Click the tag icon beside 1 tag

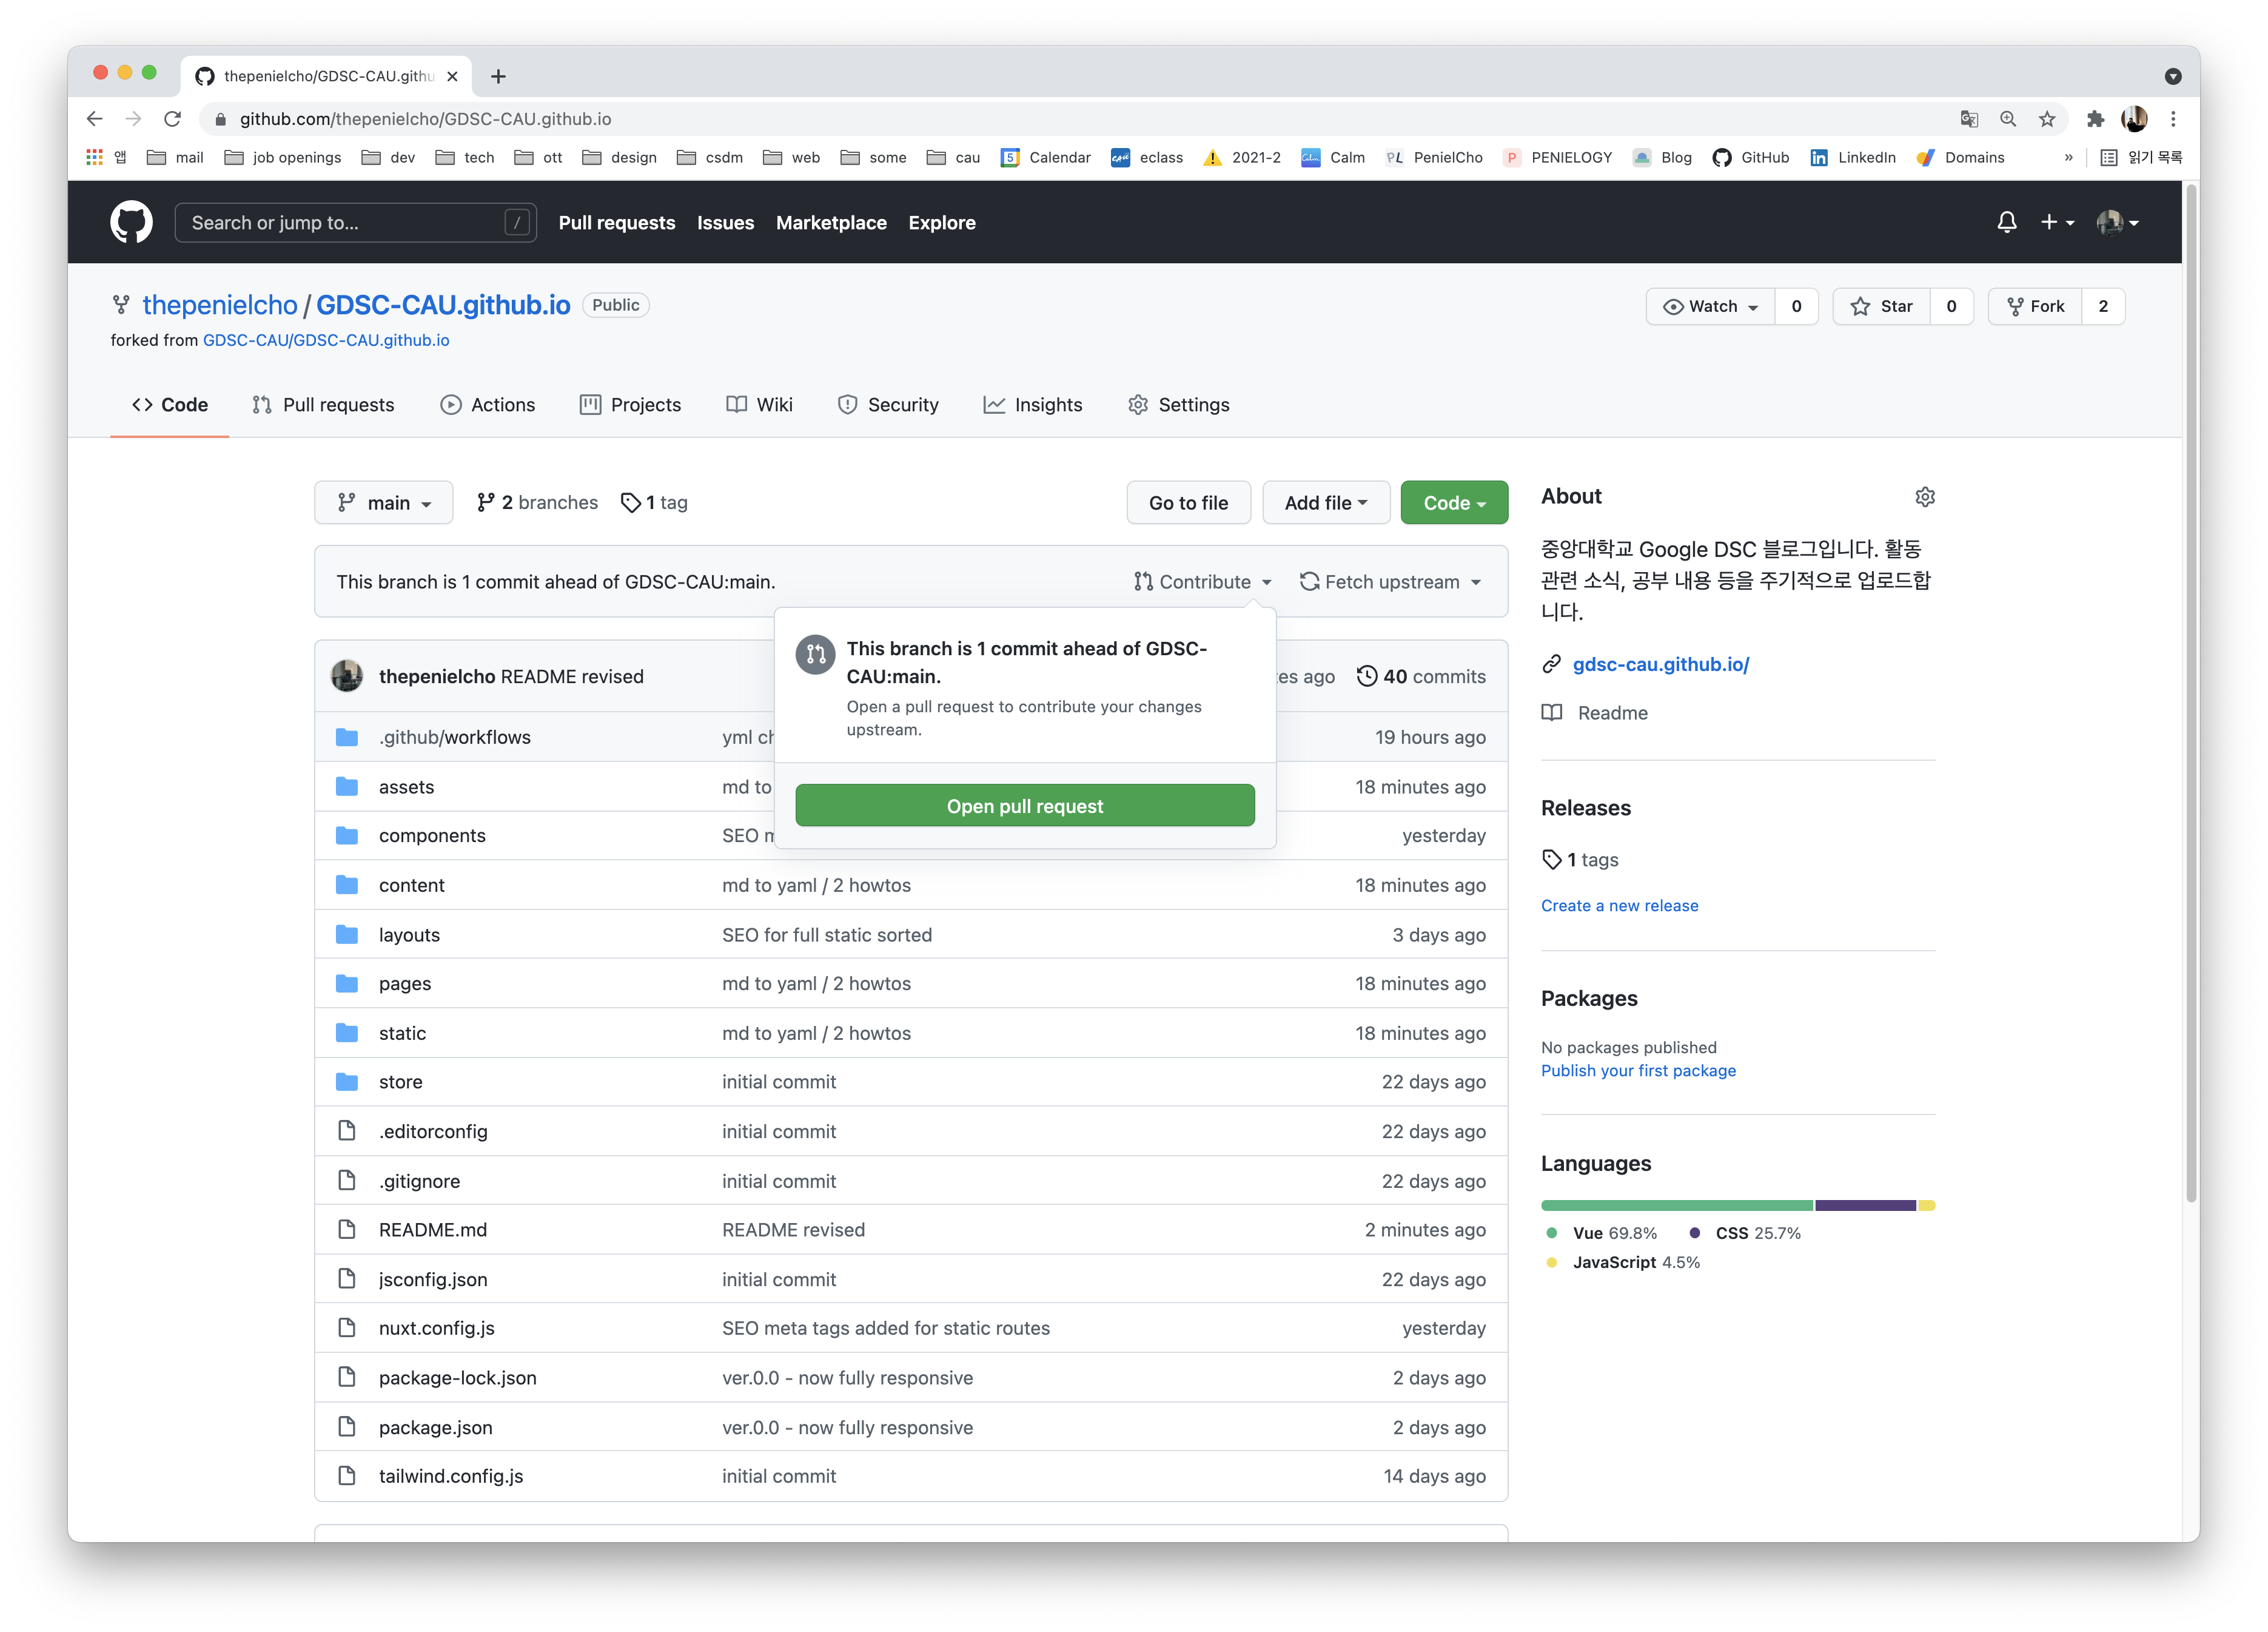630,502
